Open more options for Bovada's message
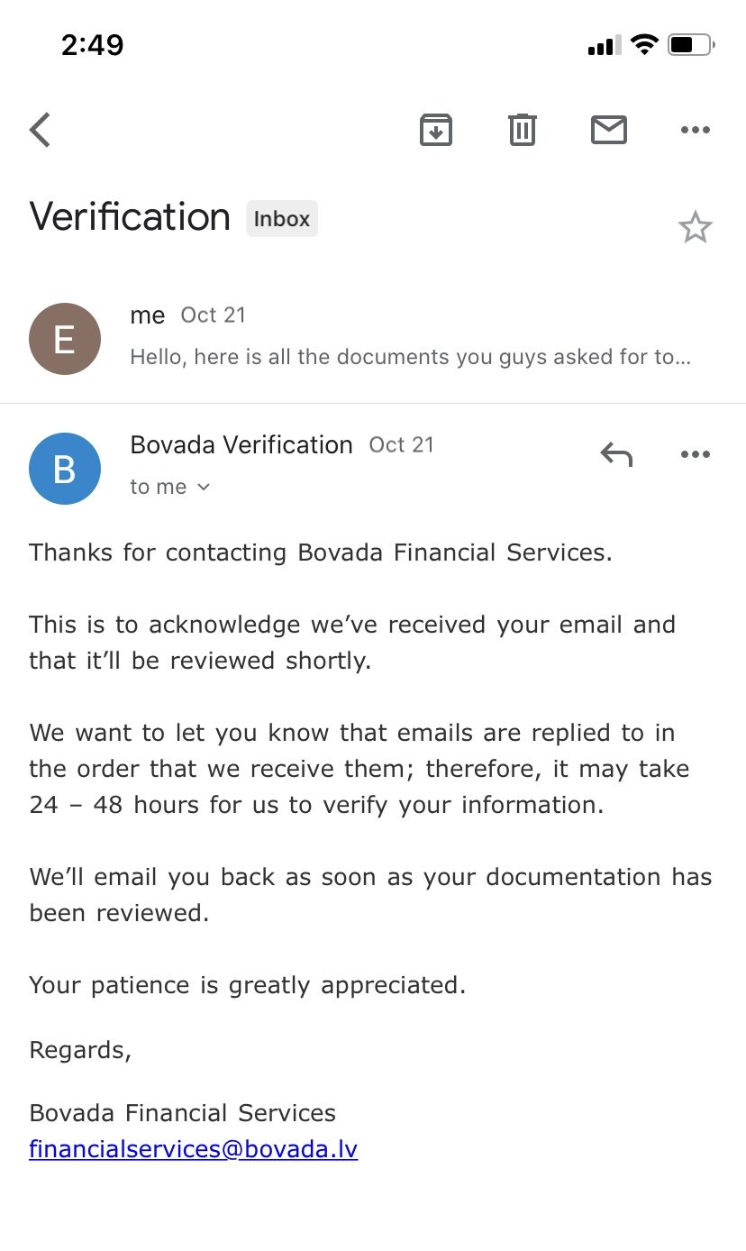The height and width of the screenshot is (1251, 746). point(696,454)
